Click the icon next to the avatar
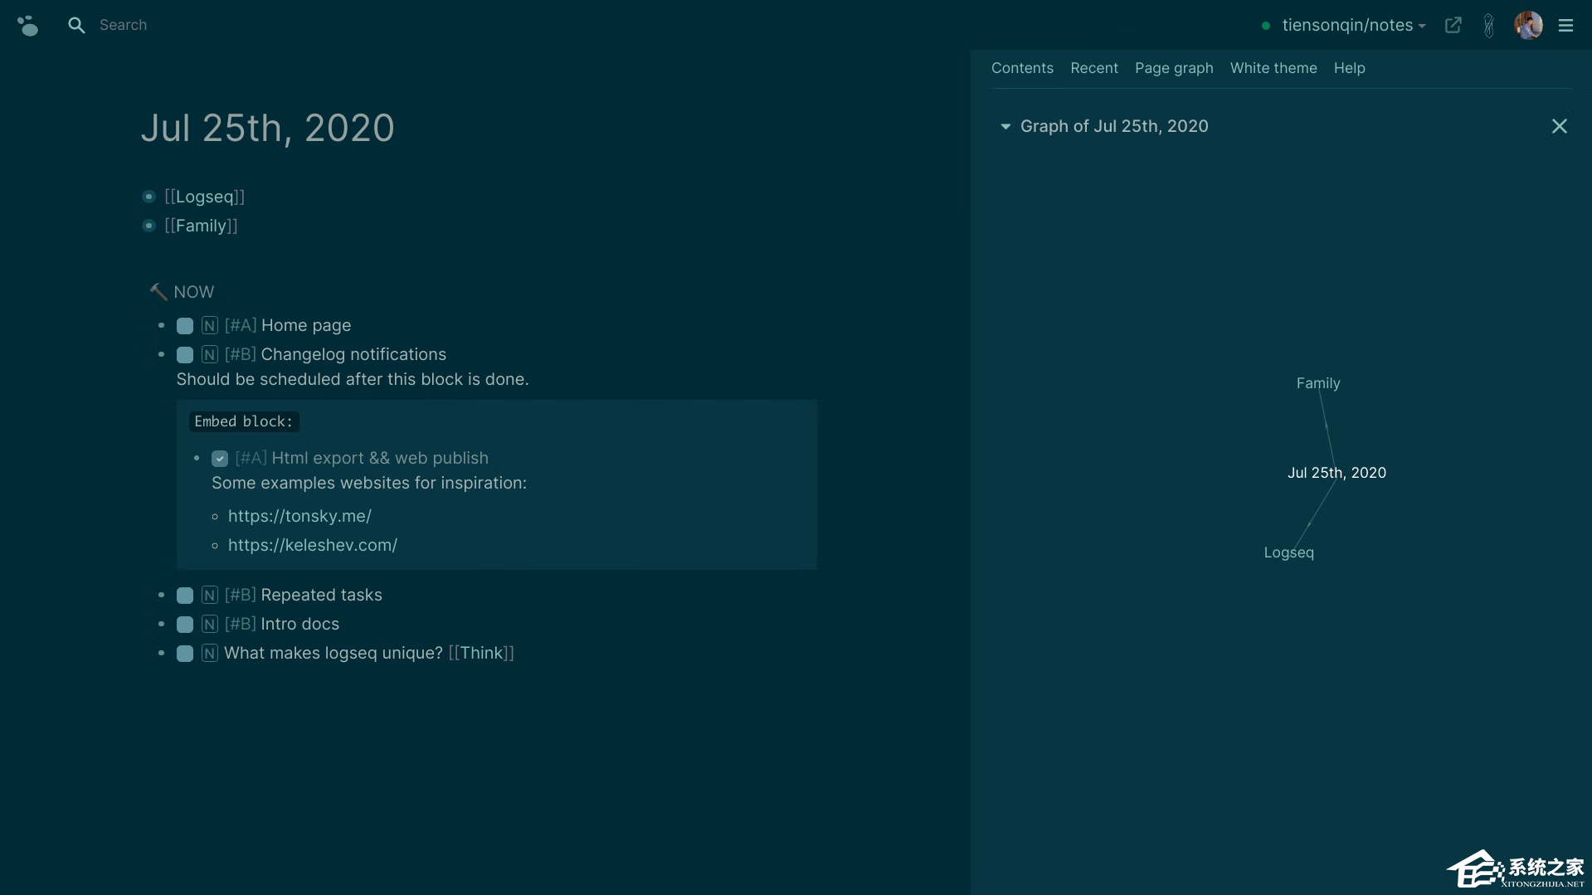This screenshot has width=1592, height=895. pyautogui.click(x=1489, y=25)
